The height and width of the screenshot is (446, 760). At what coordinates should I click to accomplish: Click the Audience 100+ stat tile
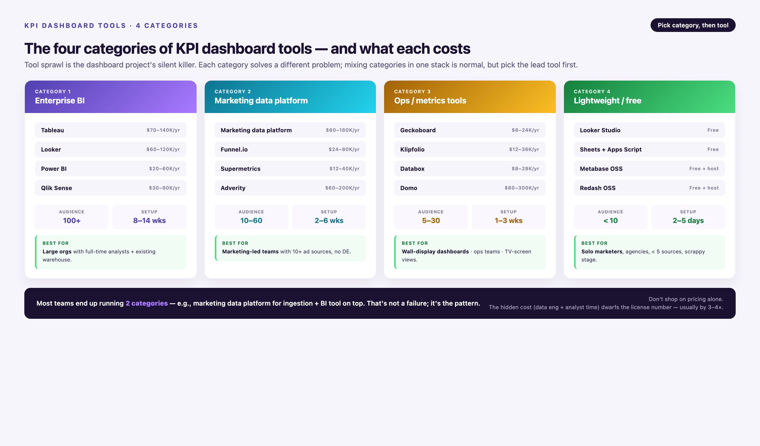pyautogui.click(x=71, y=217)
